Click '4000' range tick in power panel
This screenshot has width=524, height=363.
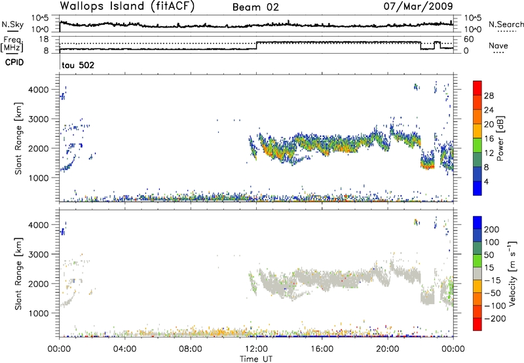[x=39, y=90]
